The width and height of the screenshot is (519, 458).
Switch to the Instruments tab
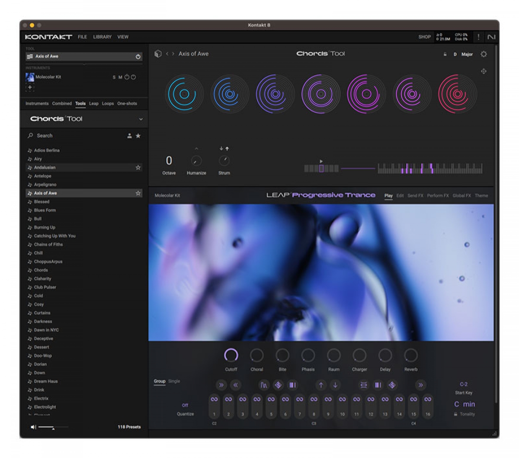coord(37,103)
